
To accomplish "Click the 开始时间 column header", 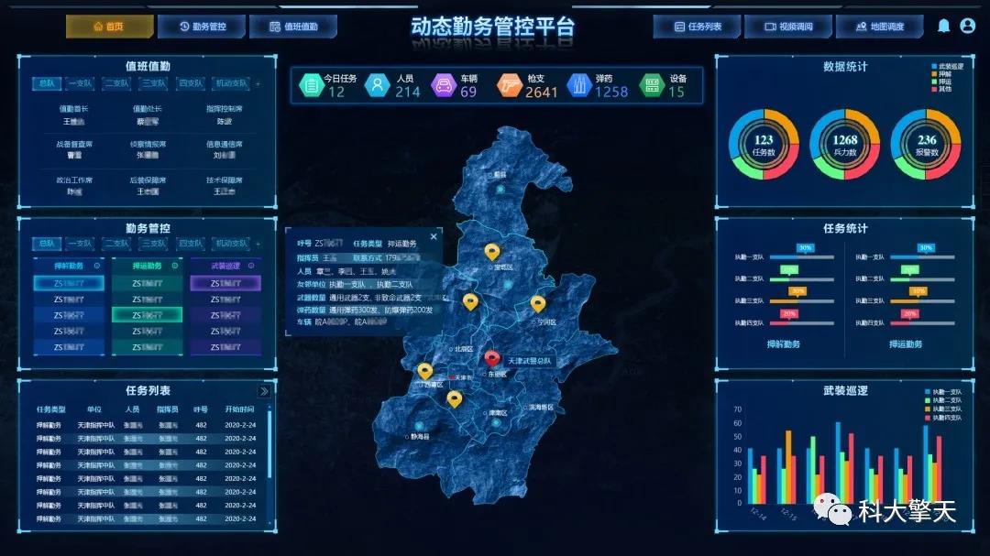I will click(240, 409).
